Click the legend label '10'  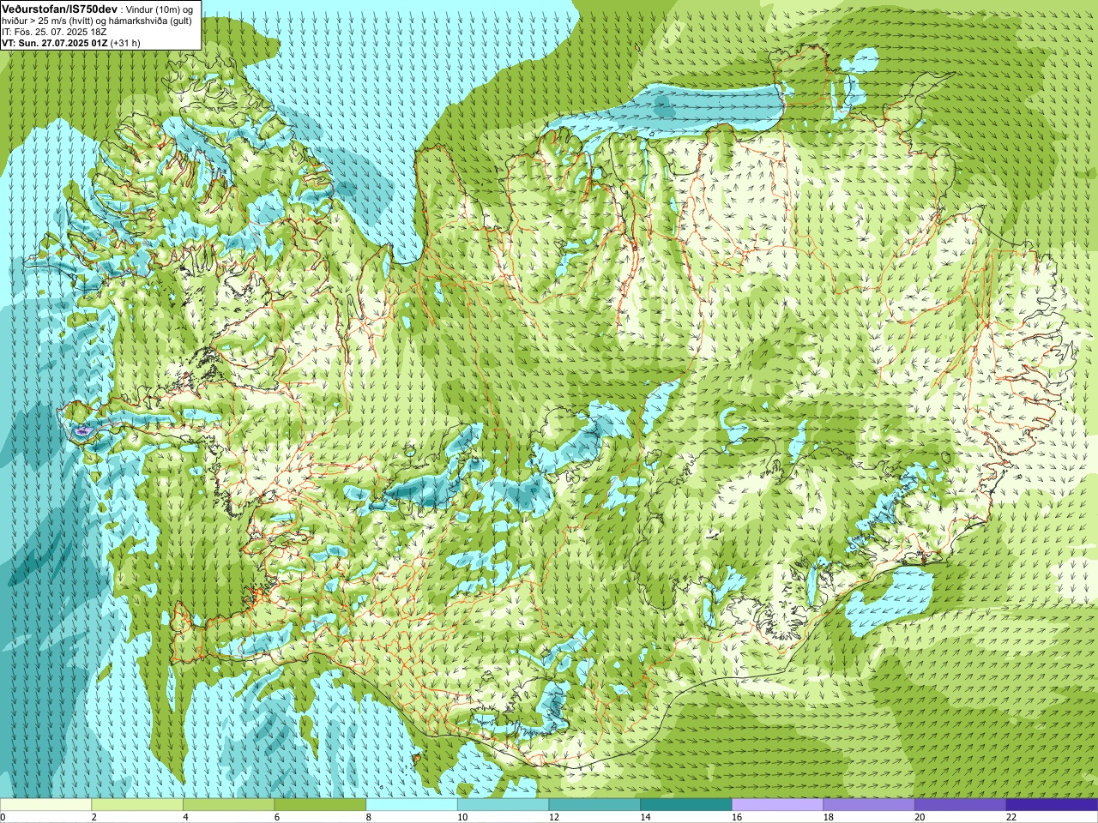(462, 817)
